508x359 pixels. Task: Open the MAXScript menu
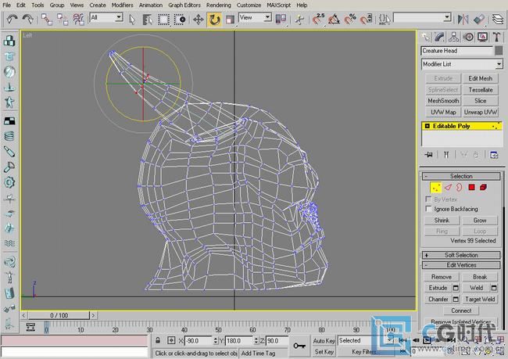tap(279, 5)
